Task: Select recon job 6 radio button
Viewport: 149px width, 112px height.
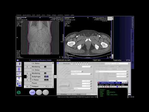Action: pyautogui.click(x=83, y=64)
